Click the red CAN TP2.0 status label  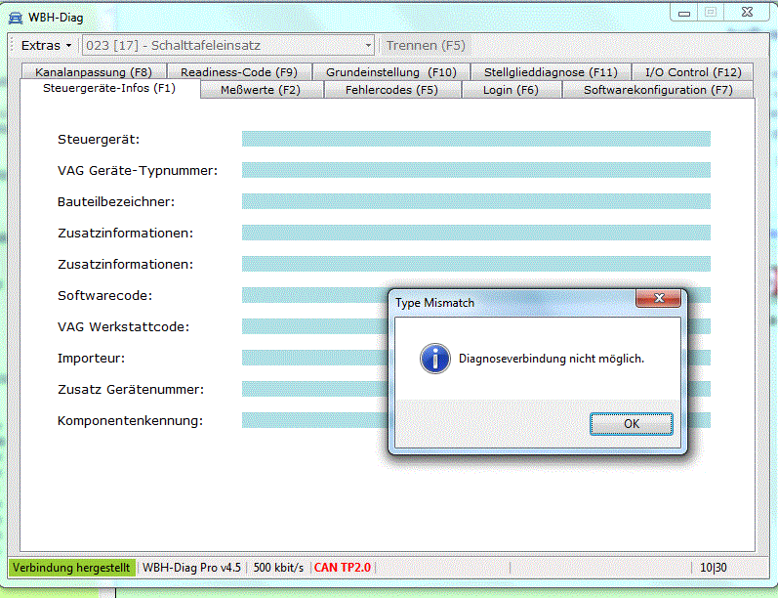342,567
